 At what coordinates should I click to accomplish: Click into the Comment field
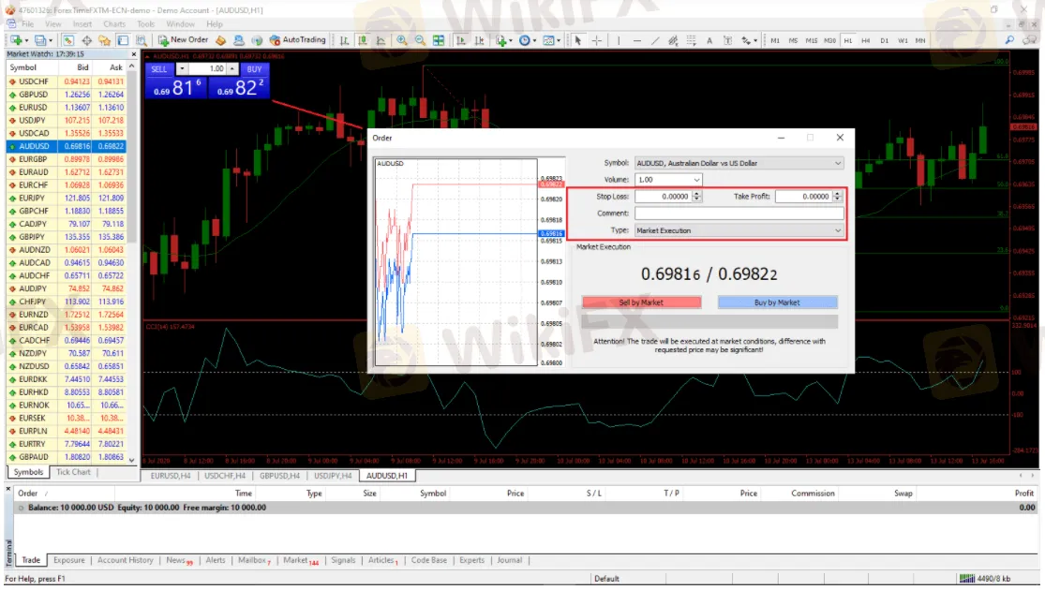tap(739, 214)
